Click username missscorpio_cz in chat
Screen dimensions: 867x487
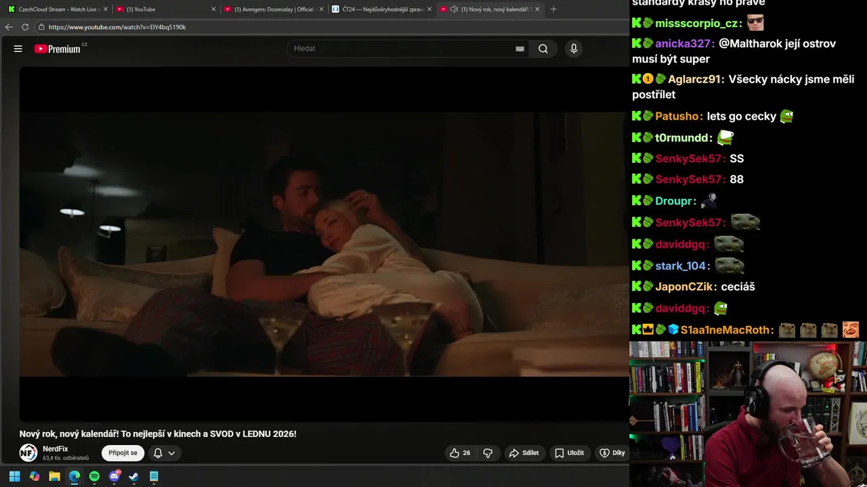coord(697,24)
